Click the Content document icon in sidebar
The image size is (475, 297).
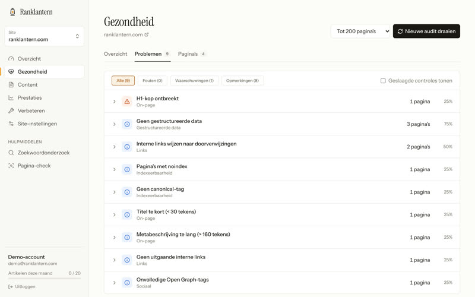pos(11,85)
